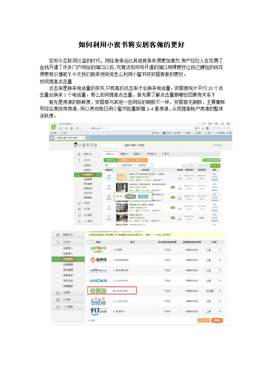Open the 位置 dropdown in the 福房网 row

(x=213, y=260)
